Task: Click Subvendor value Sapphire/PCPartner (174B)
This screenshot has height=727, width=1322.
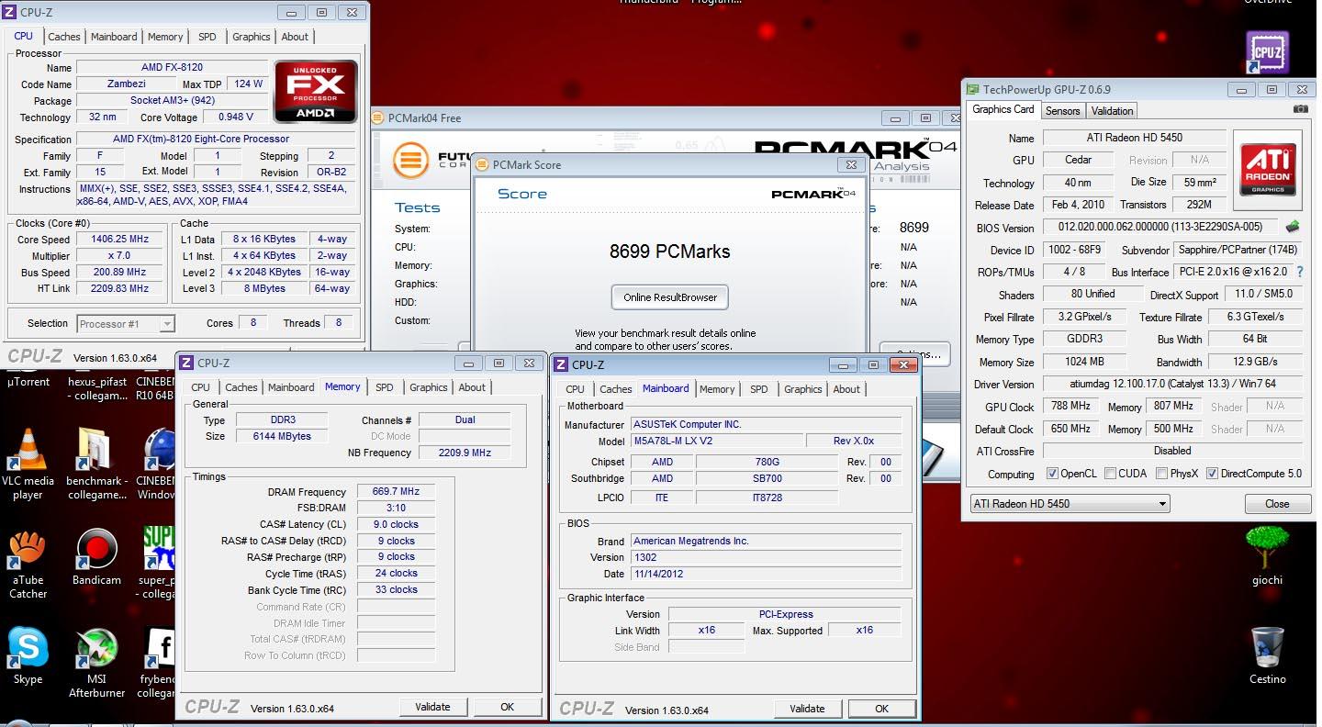Action: click(1238, 250)
